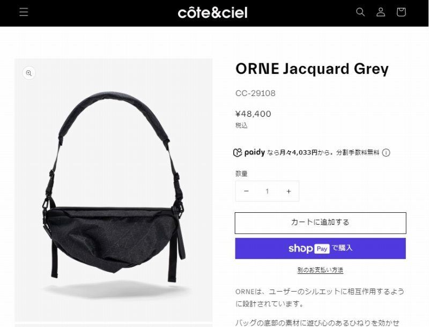Image resolution: width=429 pixels, height=327 pixels.
Task: Select the ¥48,400 price text
Action: coord(253,114)
